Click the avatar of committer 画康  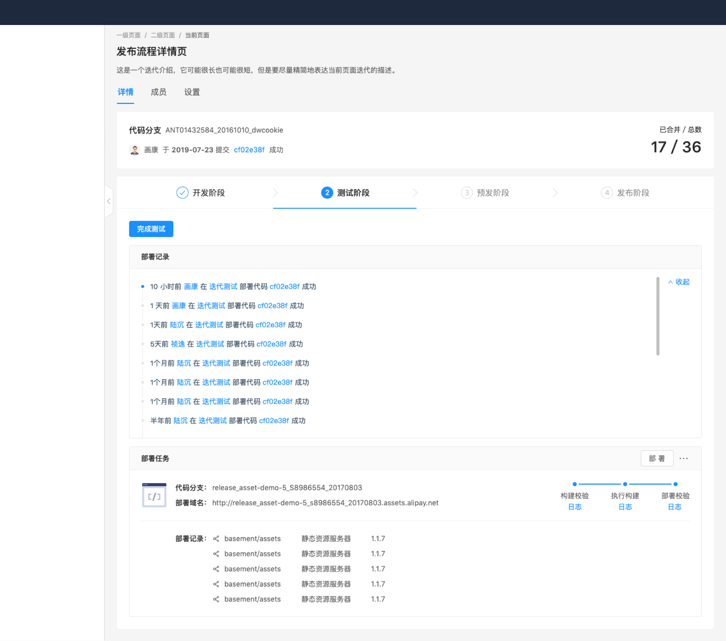click(x=135, y=150)
